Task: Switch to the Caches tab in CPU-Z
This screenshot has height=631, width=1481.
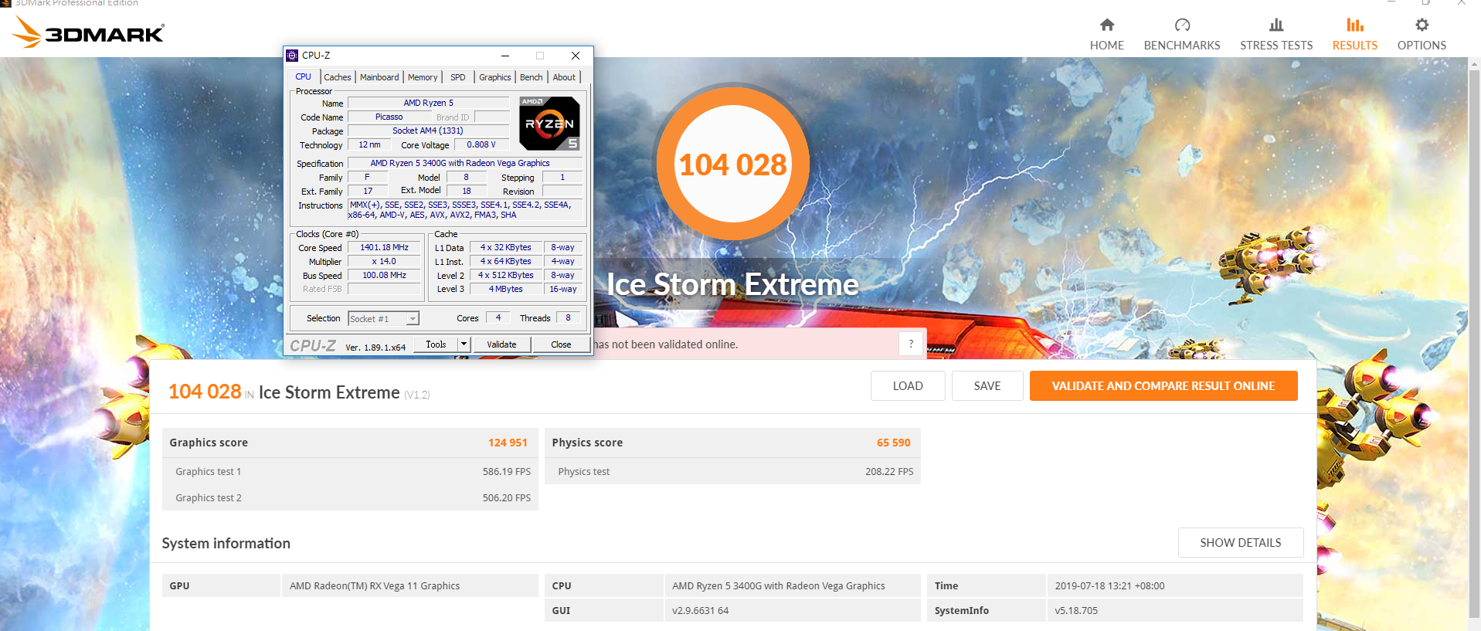Action: 337,77
